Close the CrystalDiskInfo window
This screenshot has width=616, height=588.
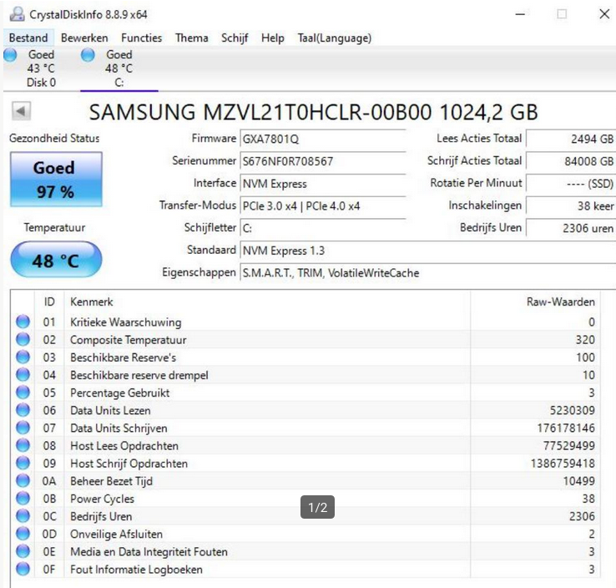coord(604,14)
